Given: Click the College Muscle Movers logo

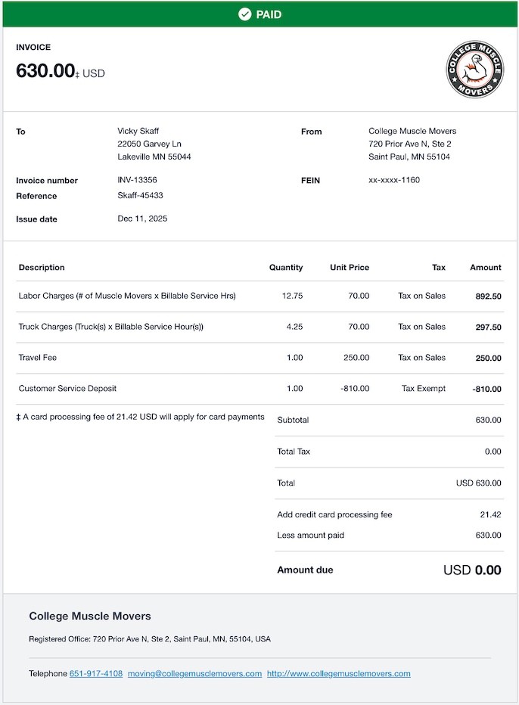Looking at the screenshot, I should tap(474, 70).
